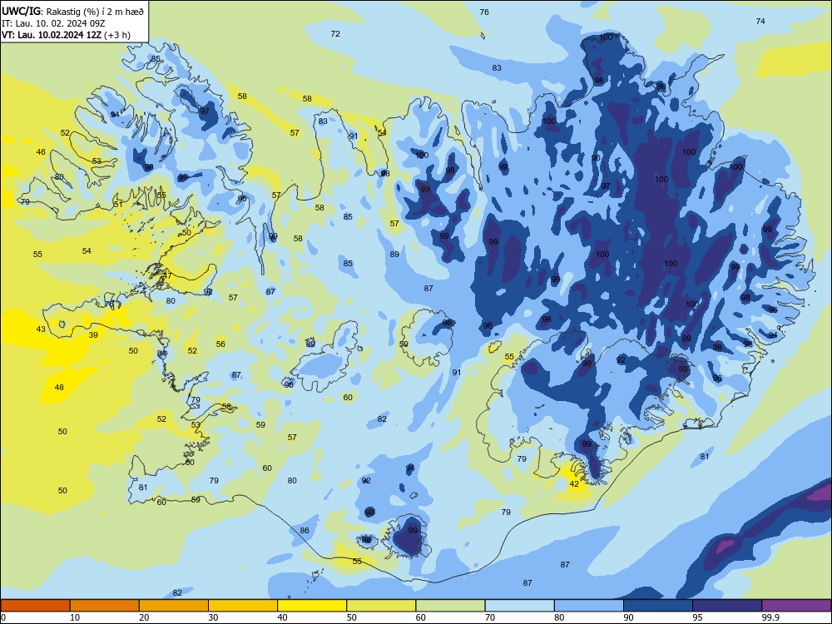The width and height of the screenshot is (832, 624).
Task: Click the 0–10 dark orange legend swatch
Action: tap(36, 606)
